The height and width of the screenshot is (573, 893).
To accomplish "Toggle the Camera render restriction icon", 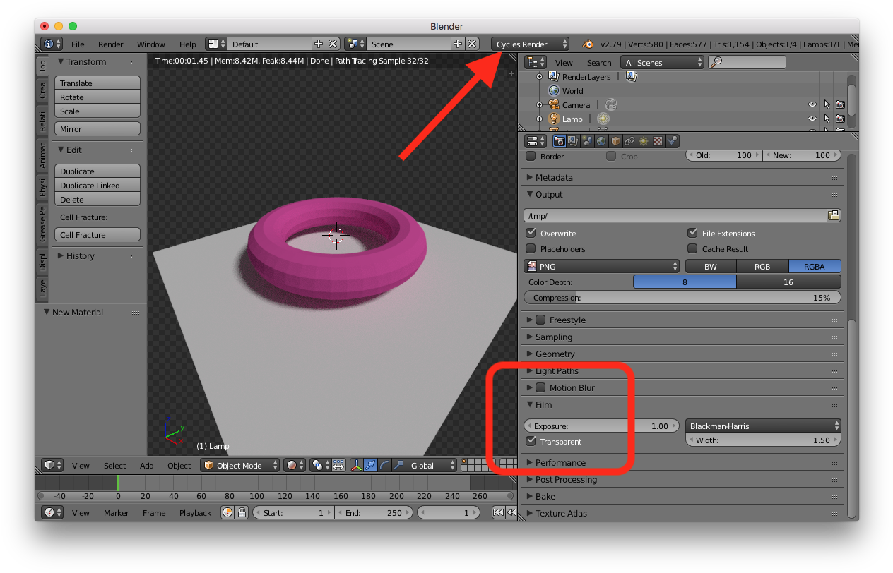I will click(x=840, y=104).
